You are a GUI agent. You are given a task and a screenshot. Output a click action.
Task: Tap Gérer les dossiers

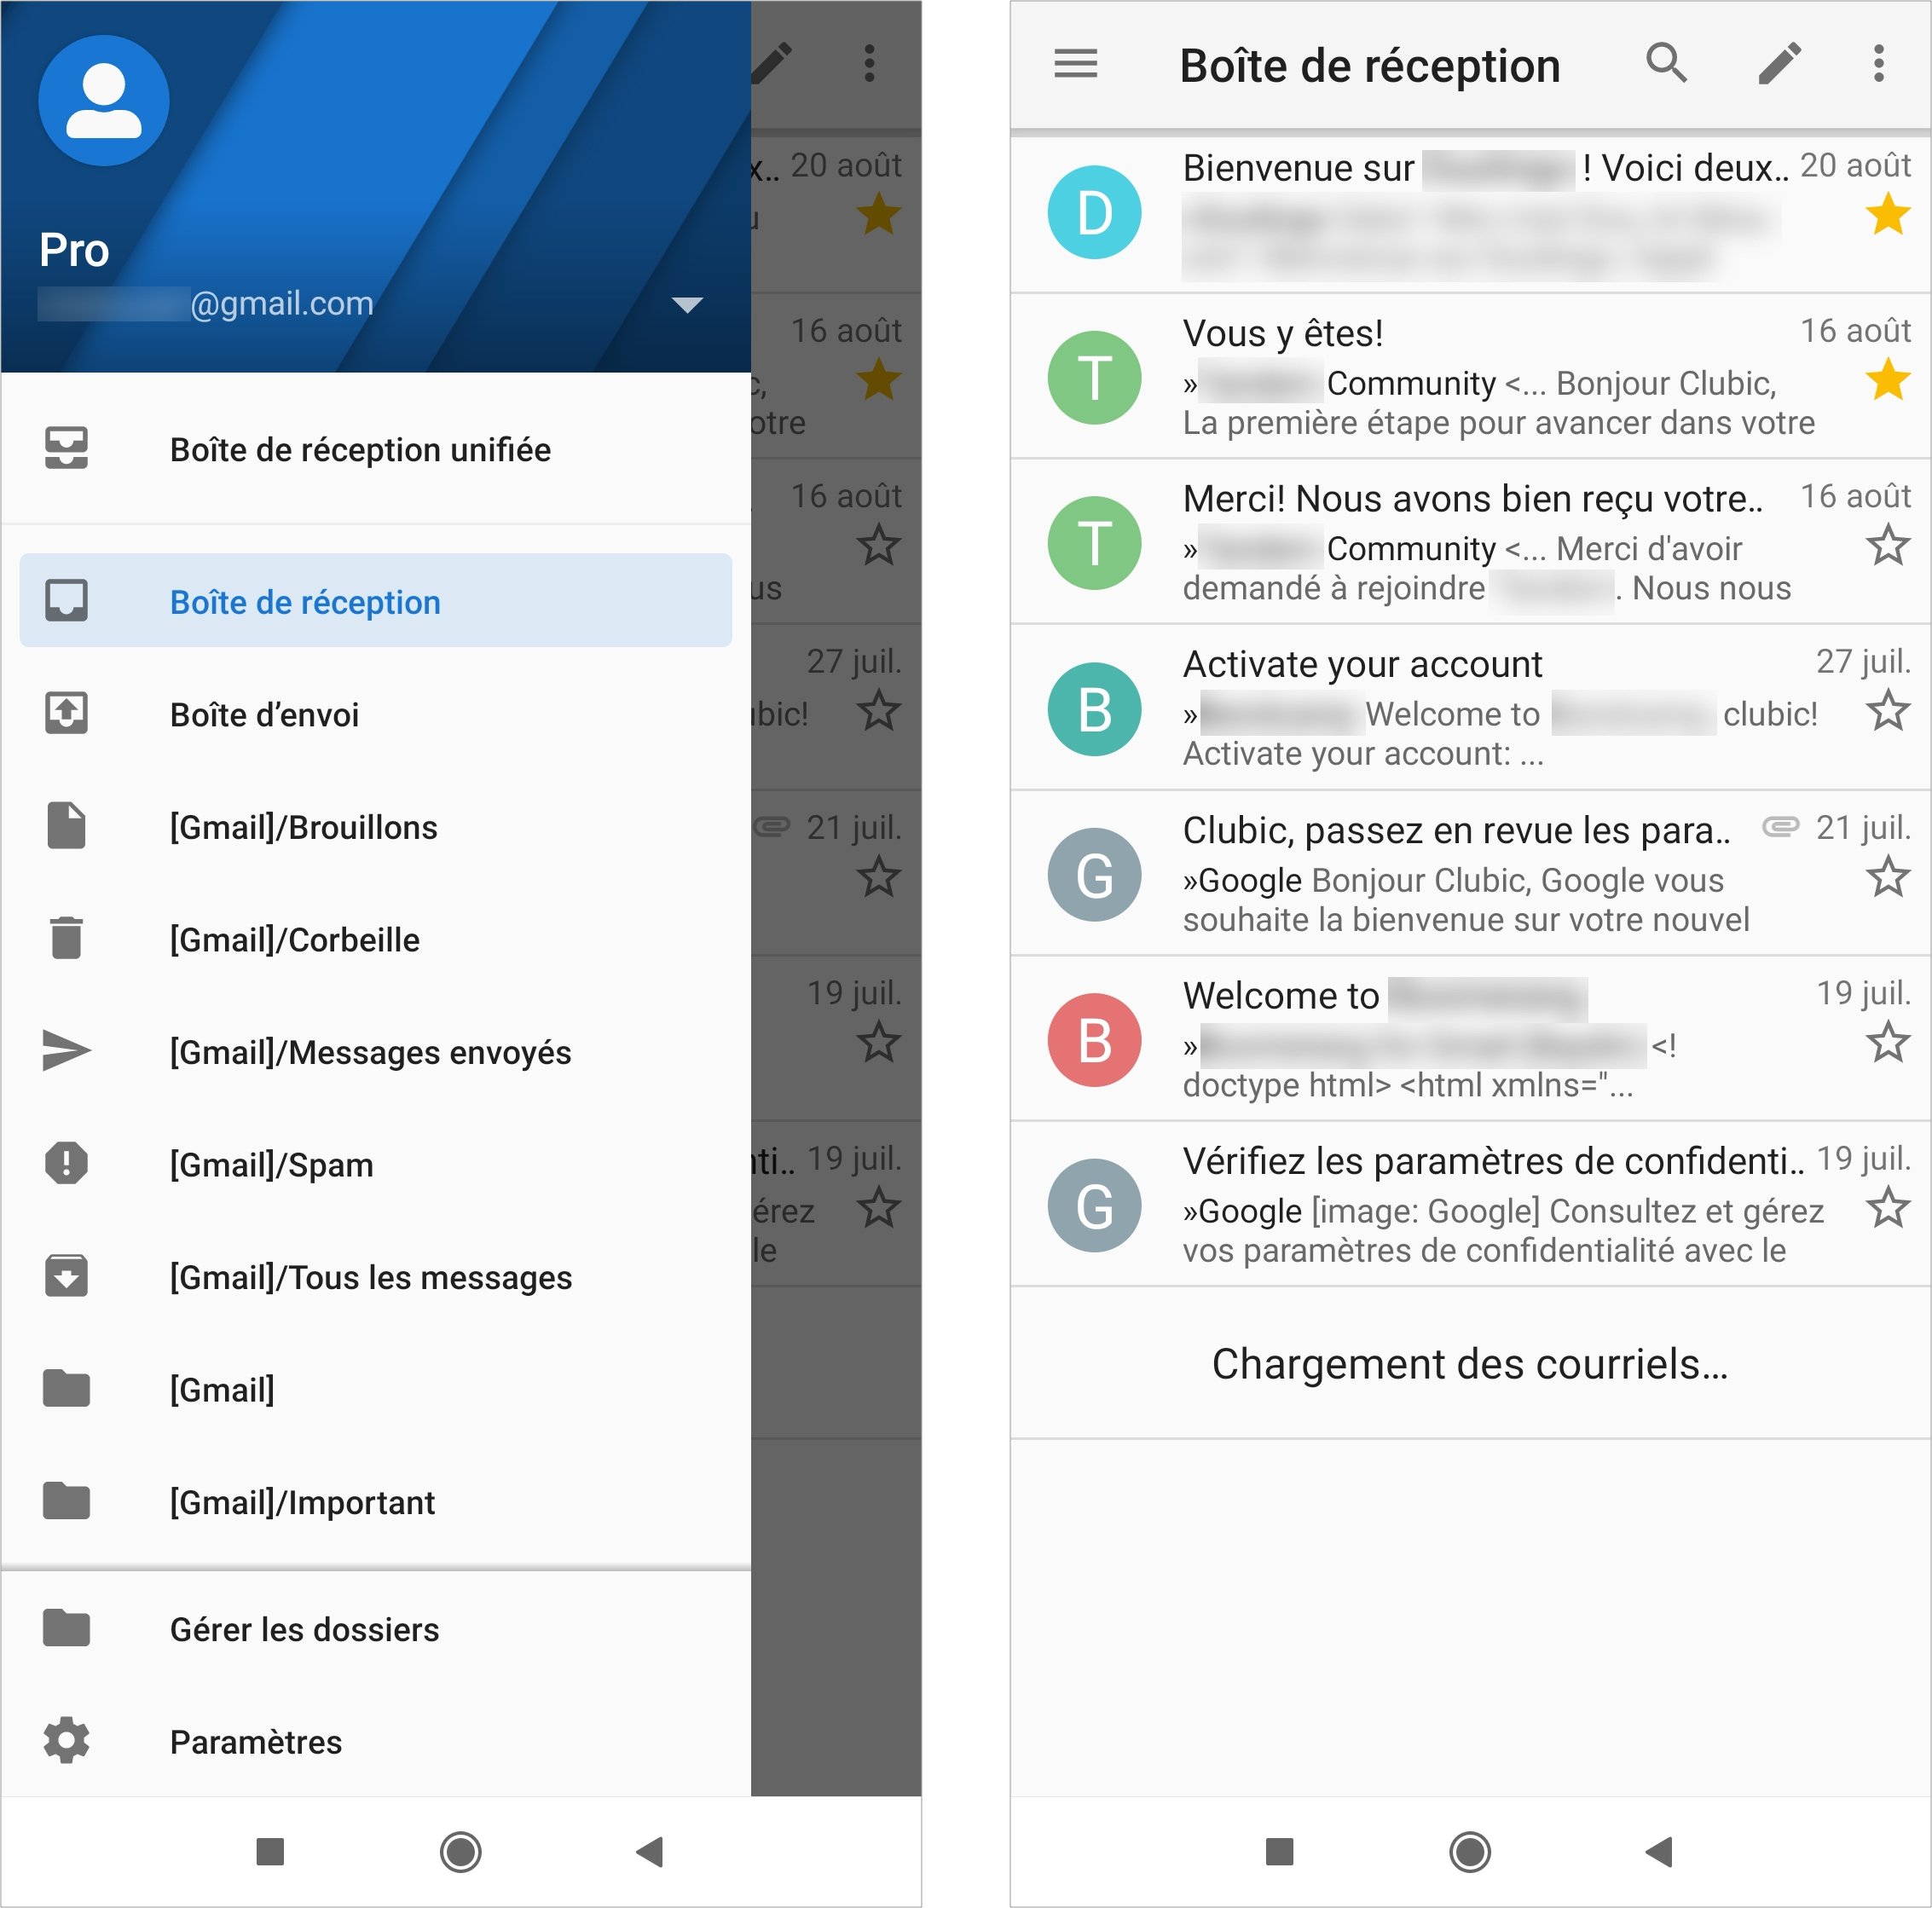pos(376,1629)
